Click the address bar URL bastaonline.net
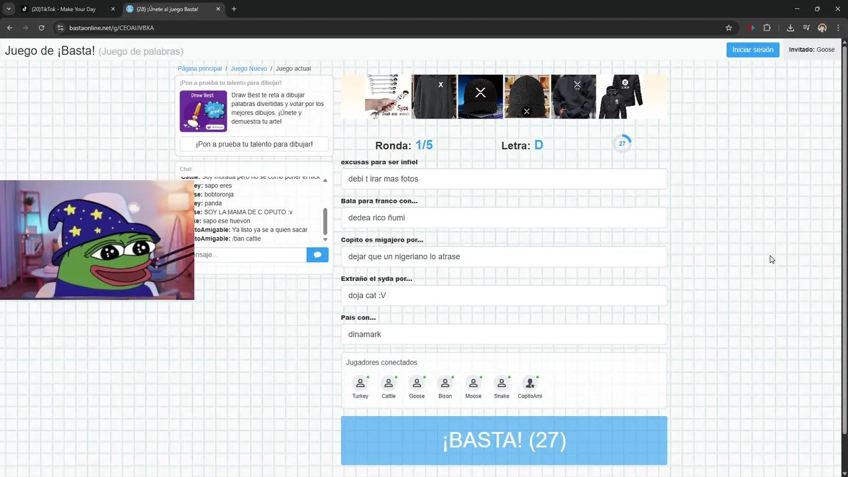848x477 pixels. click(x=111, y=28)
